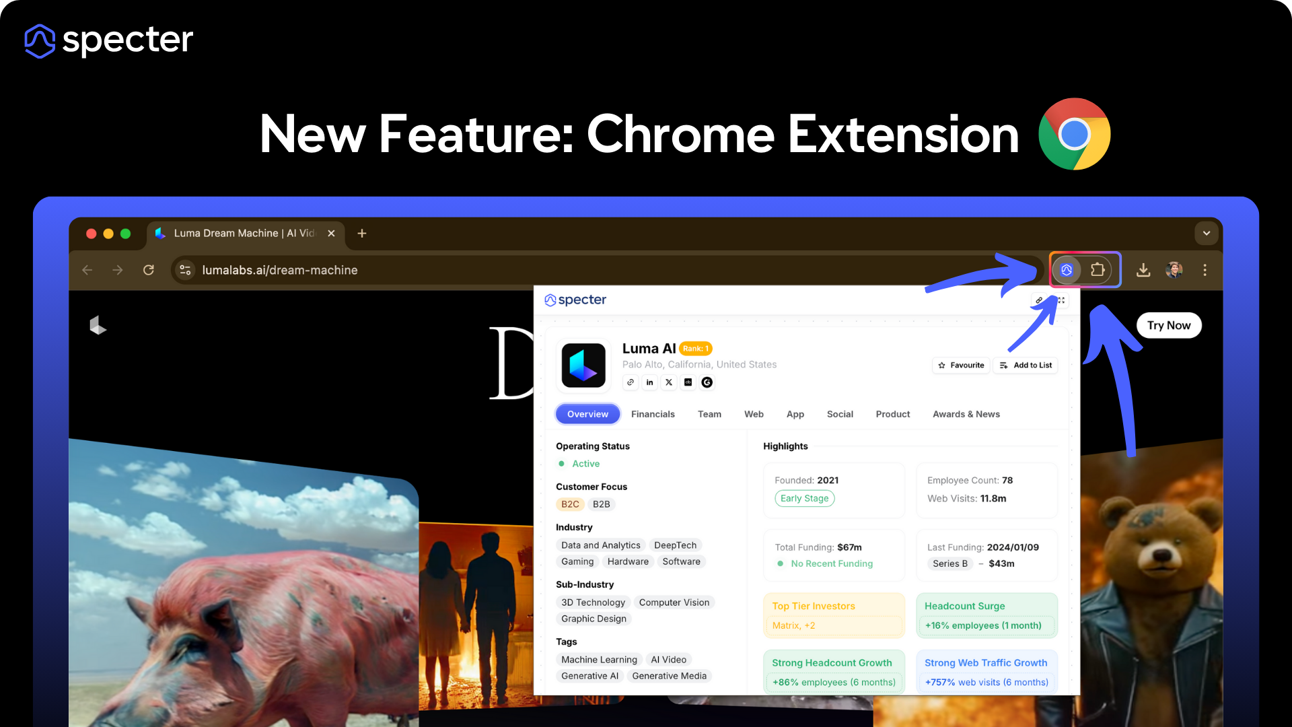Click the Add to List button
Image resolution: width=1292 pixels, height=727 pixels.
[x=1026, y=365]
